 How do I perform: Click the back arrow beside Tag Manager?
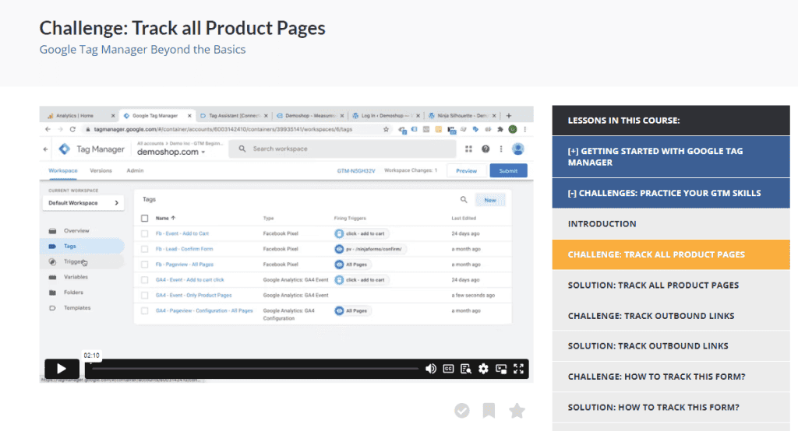[46, 149]
